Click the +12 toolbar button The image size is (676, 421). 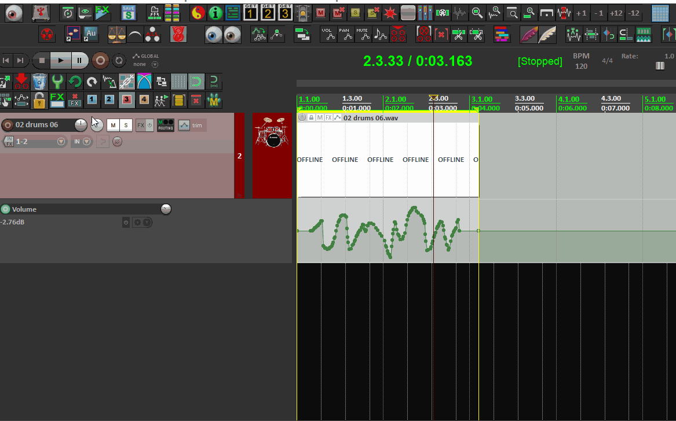616,13
